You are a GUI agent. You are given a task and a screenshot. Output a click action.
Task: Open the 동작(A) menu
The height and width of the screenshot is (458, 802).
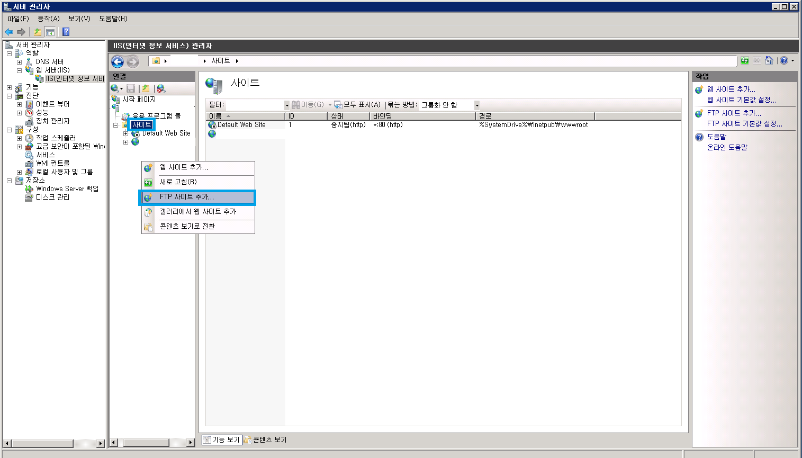49,19
